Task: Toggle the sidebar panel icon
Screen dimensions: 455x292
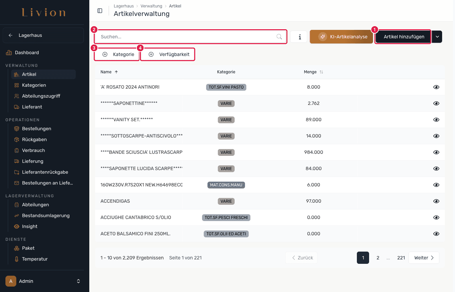Action: click(x=100, y=11)
